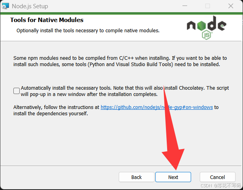Go Back to previous setup step
Image resolution: width=243 pixels, height=190 pixels.
point(136,177)
